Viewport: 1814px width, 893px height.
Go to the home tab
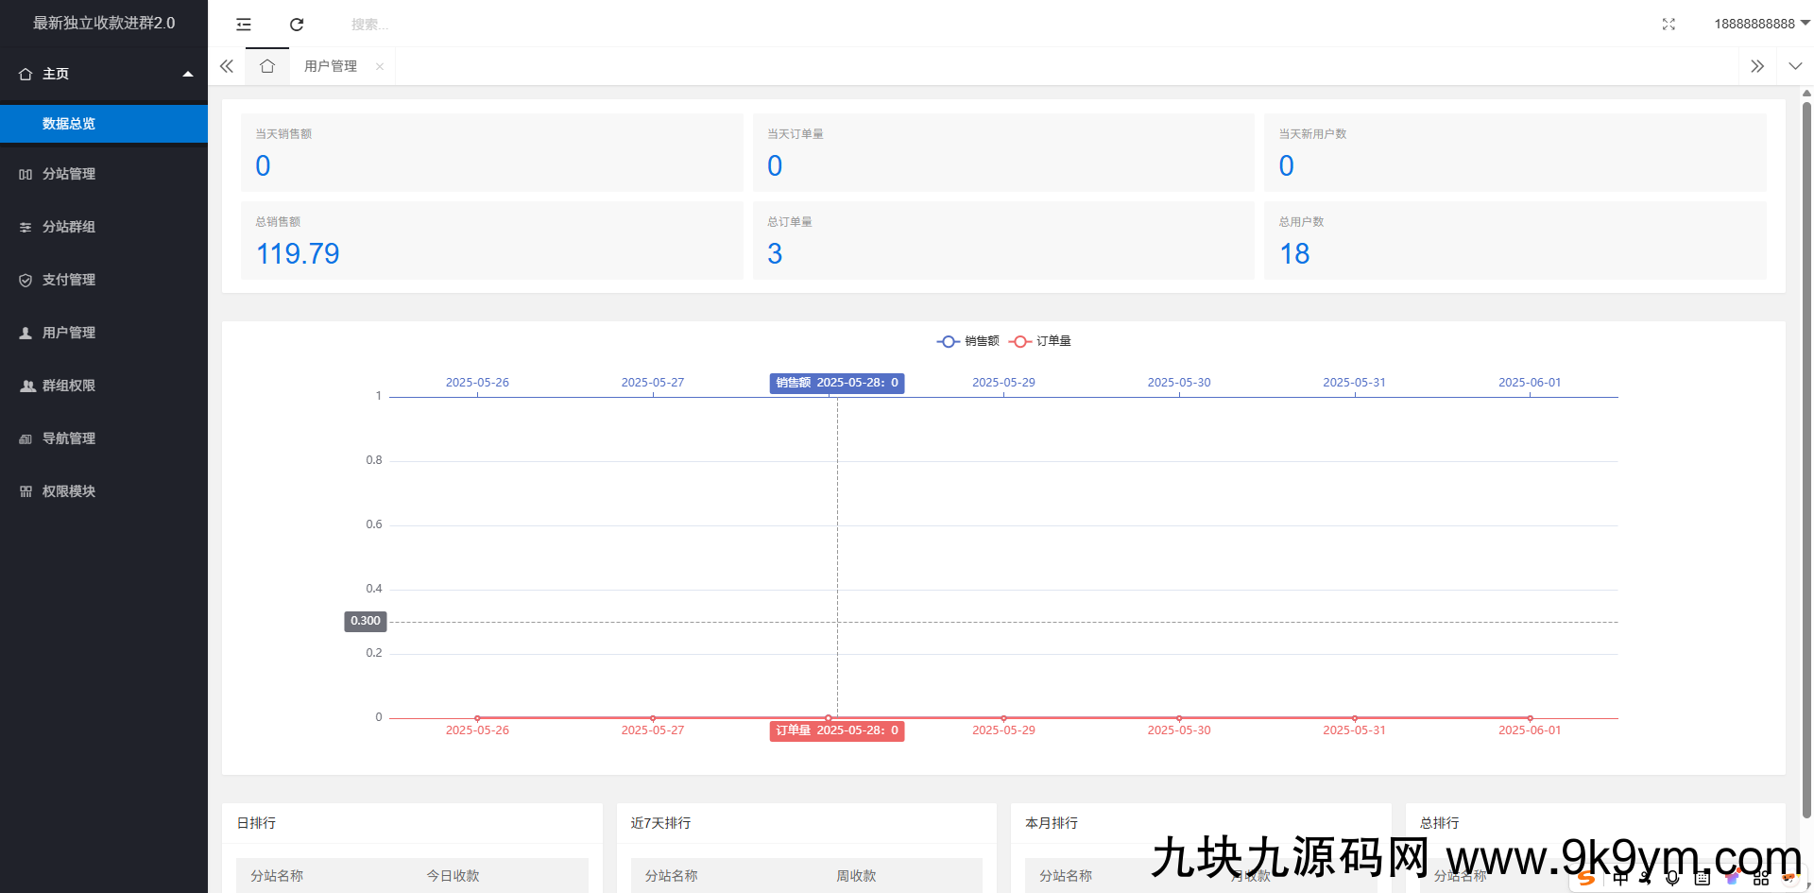(x=267, y=66)
